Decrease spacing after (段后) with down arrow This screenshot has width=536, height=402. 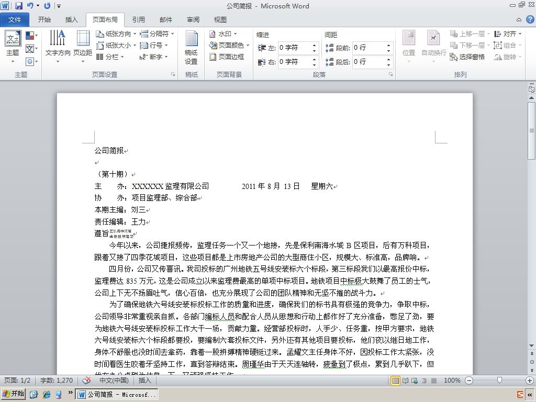tap(389, 65)
